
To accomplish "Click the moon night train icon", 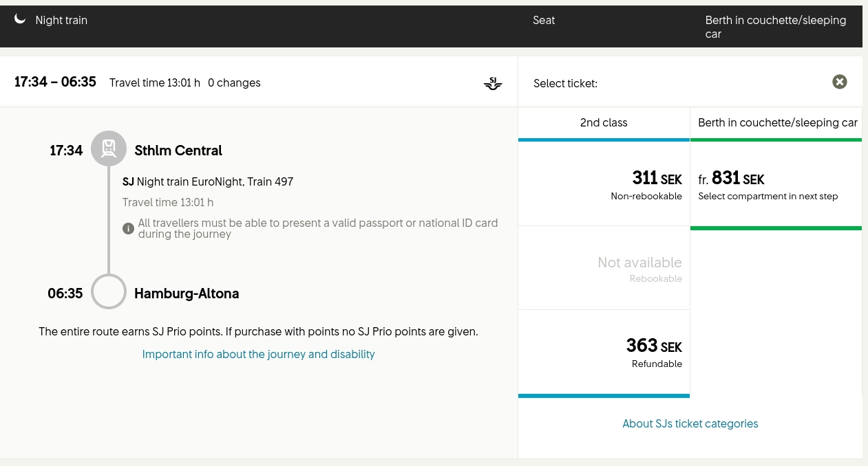I will [x=21, y=20].
